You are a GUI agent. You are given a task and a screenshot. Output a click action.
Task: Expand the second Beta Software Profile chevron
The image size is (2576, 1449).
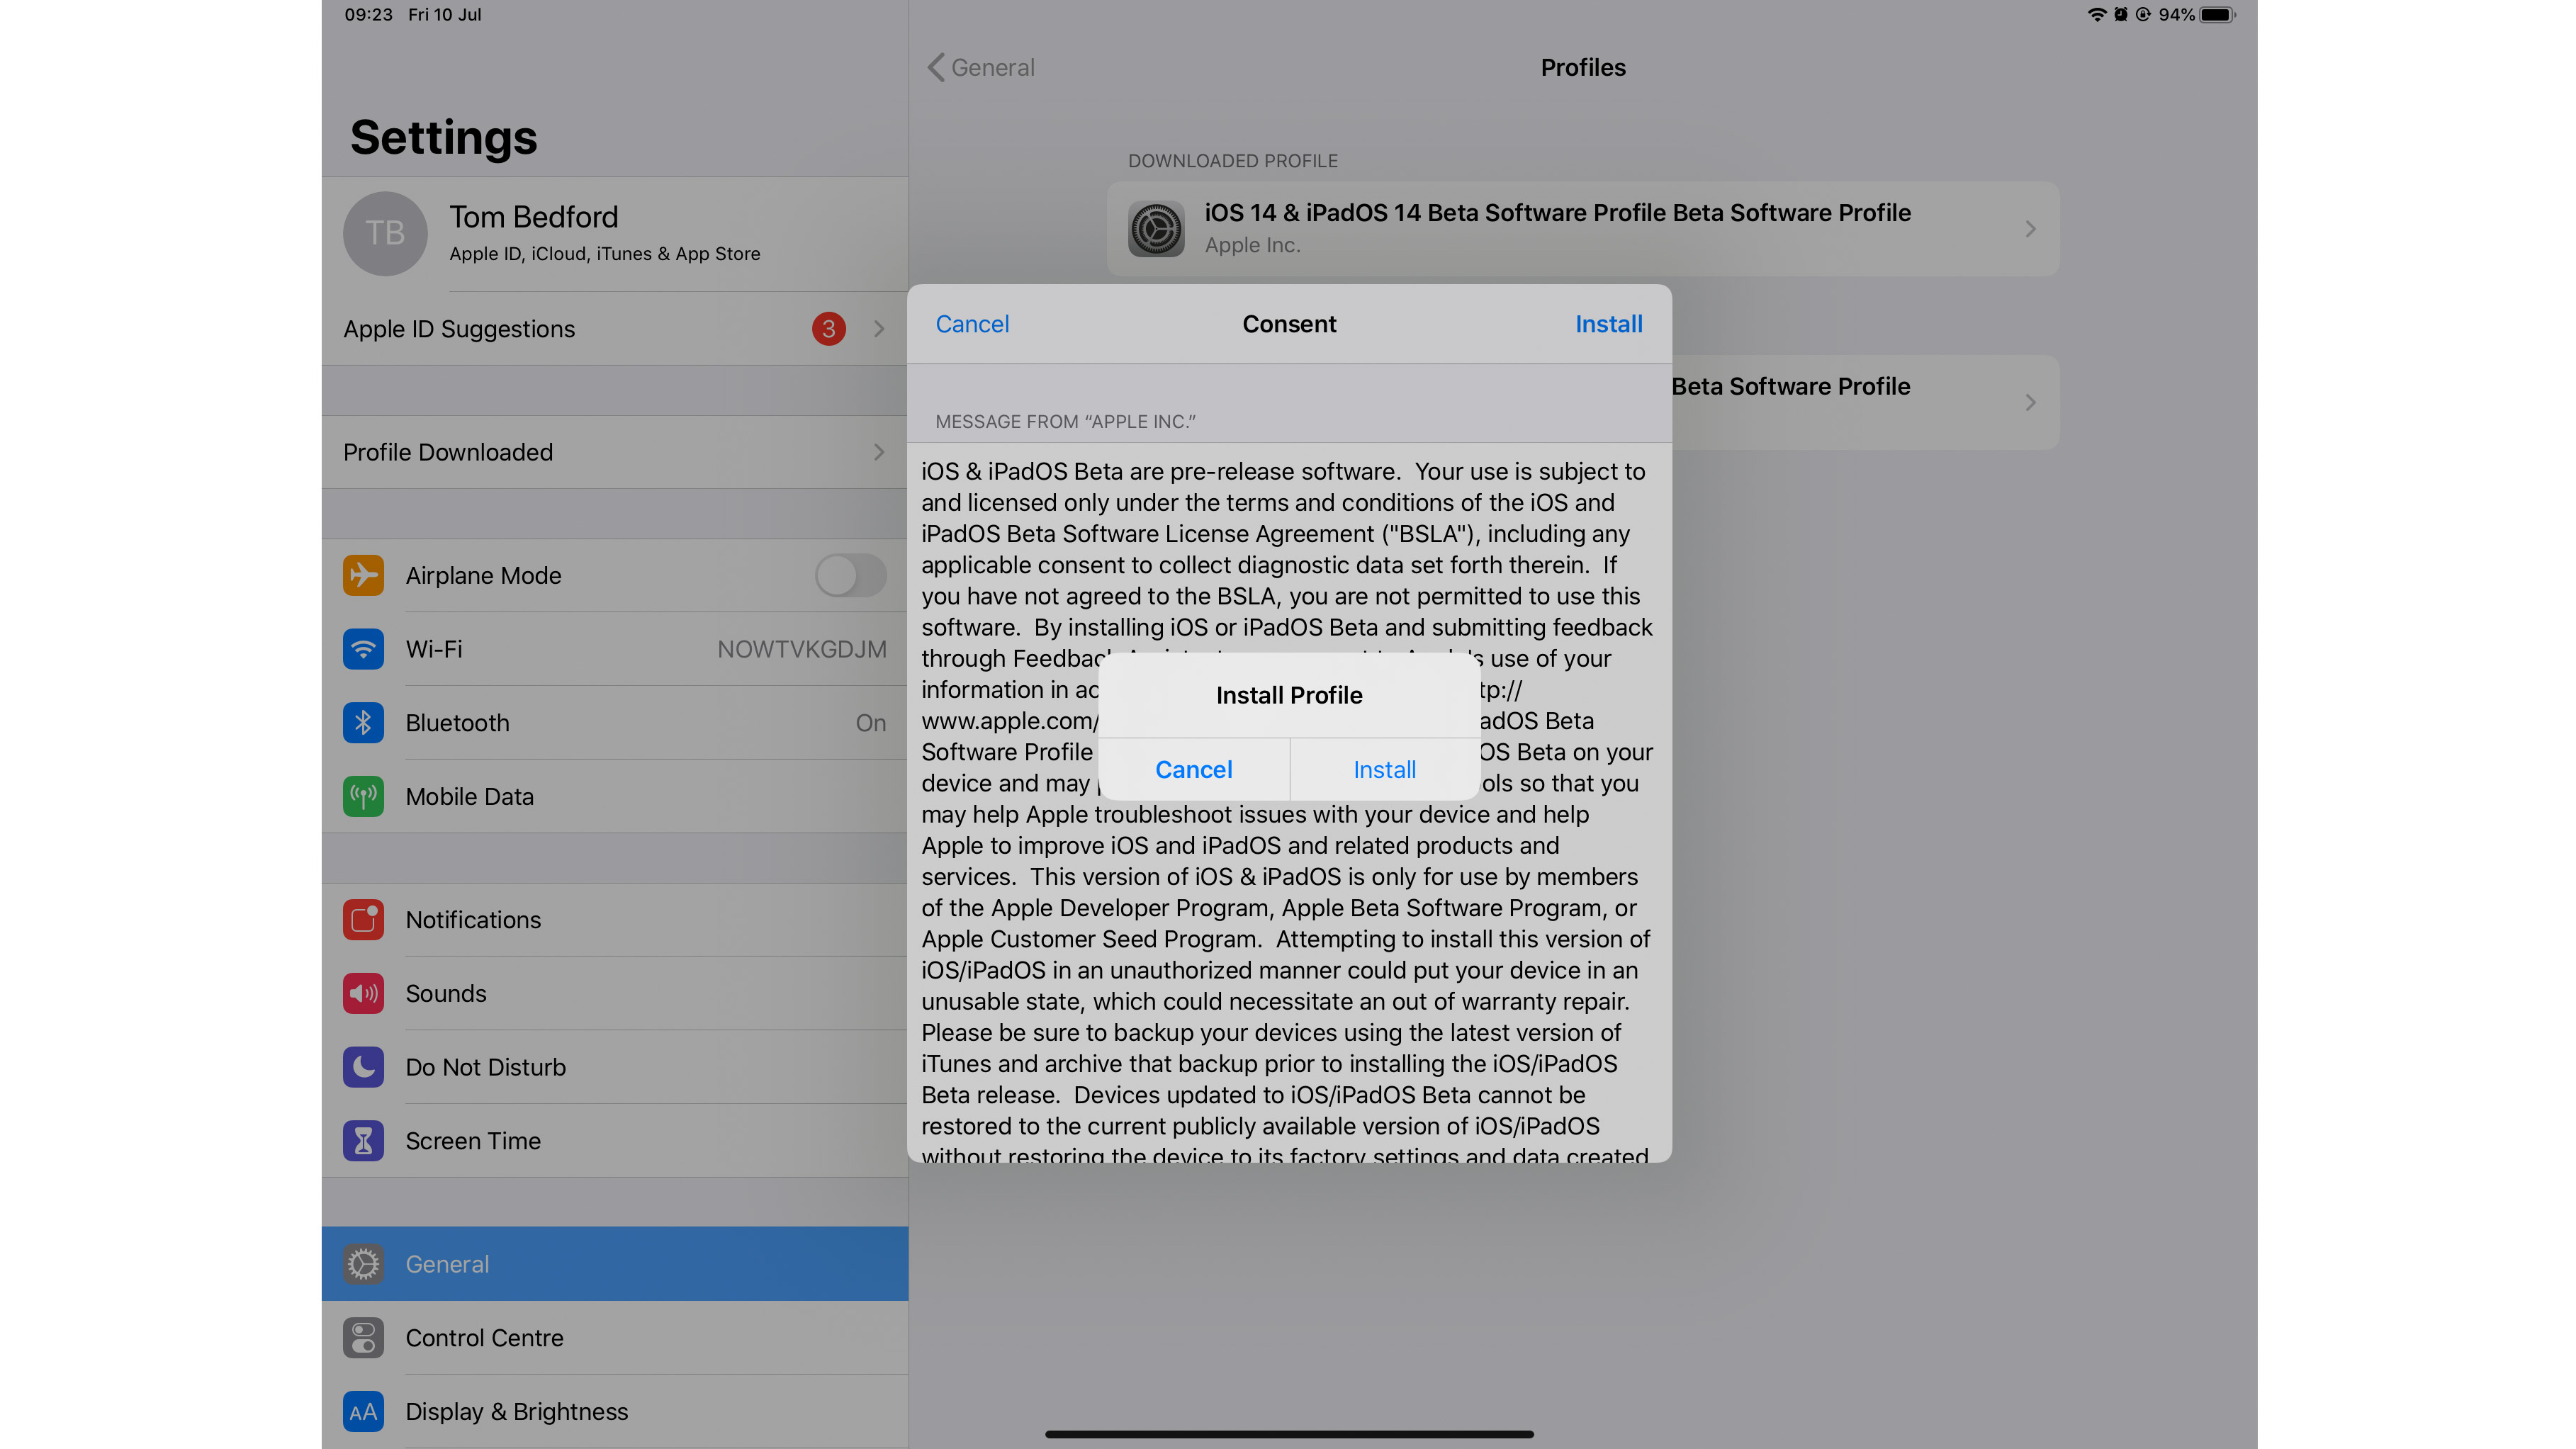coord(2030,402)
